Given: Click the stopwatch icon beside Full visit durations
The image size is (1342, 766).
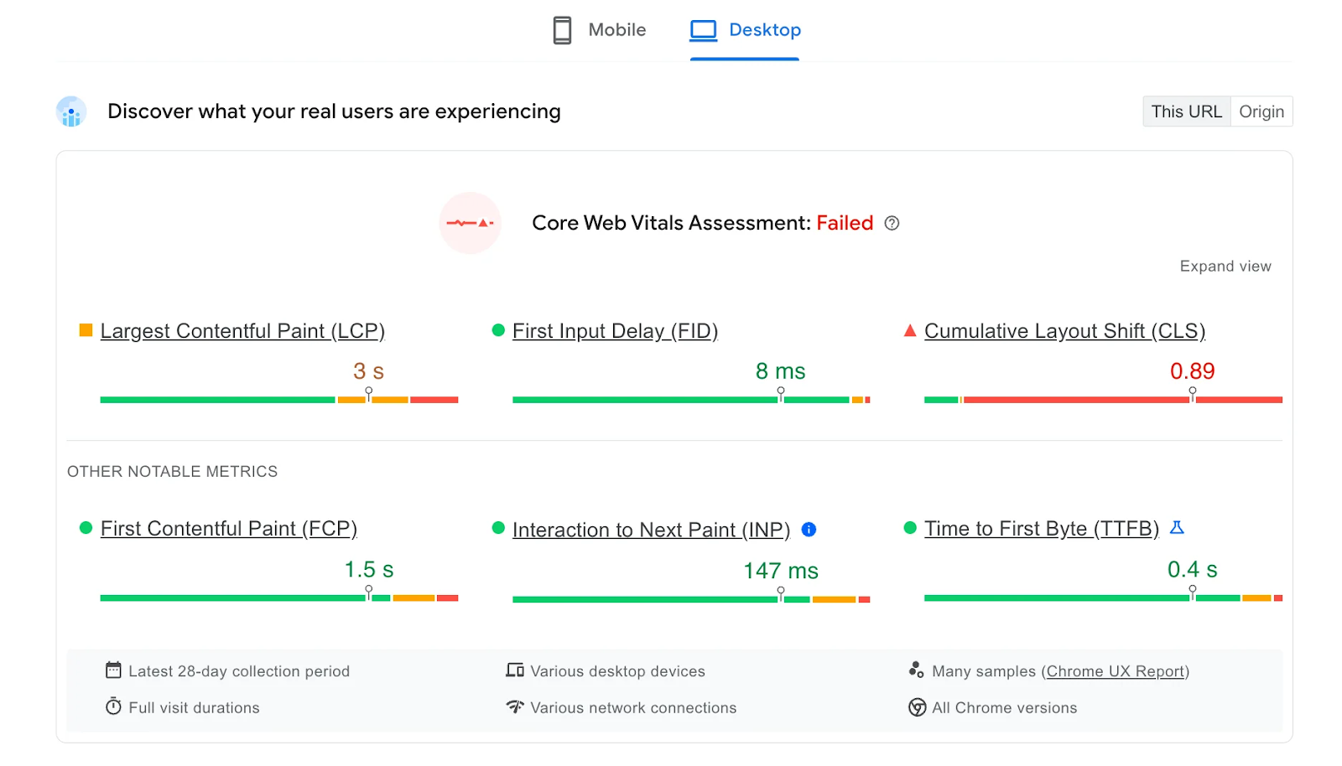Looking at the screenshot, I should tap(112, 706).
